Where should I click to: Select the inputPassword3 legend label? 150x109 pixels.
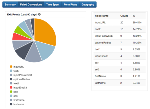pos(22,75)
